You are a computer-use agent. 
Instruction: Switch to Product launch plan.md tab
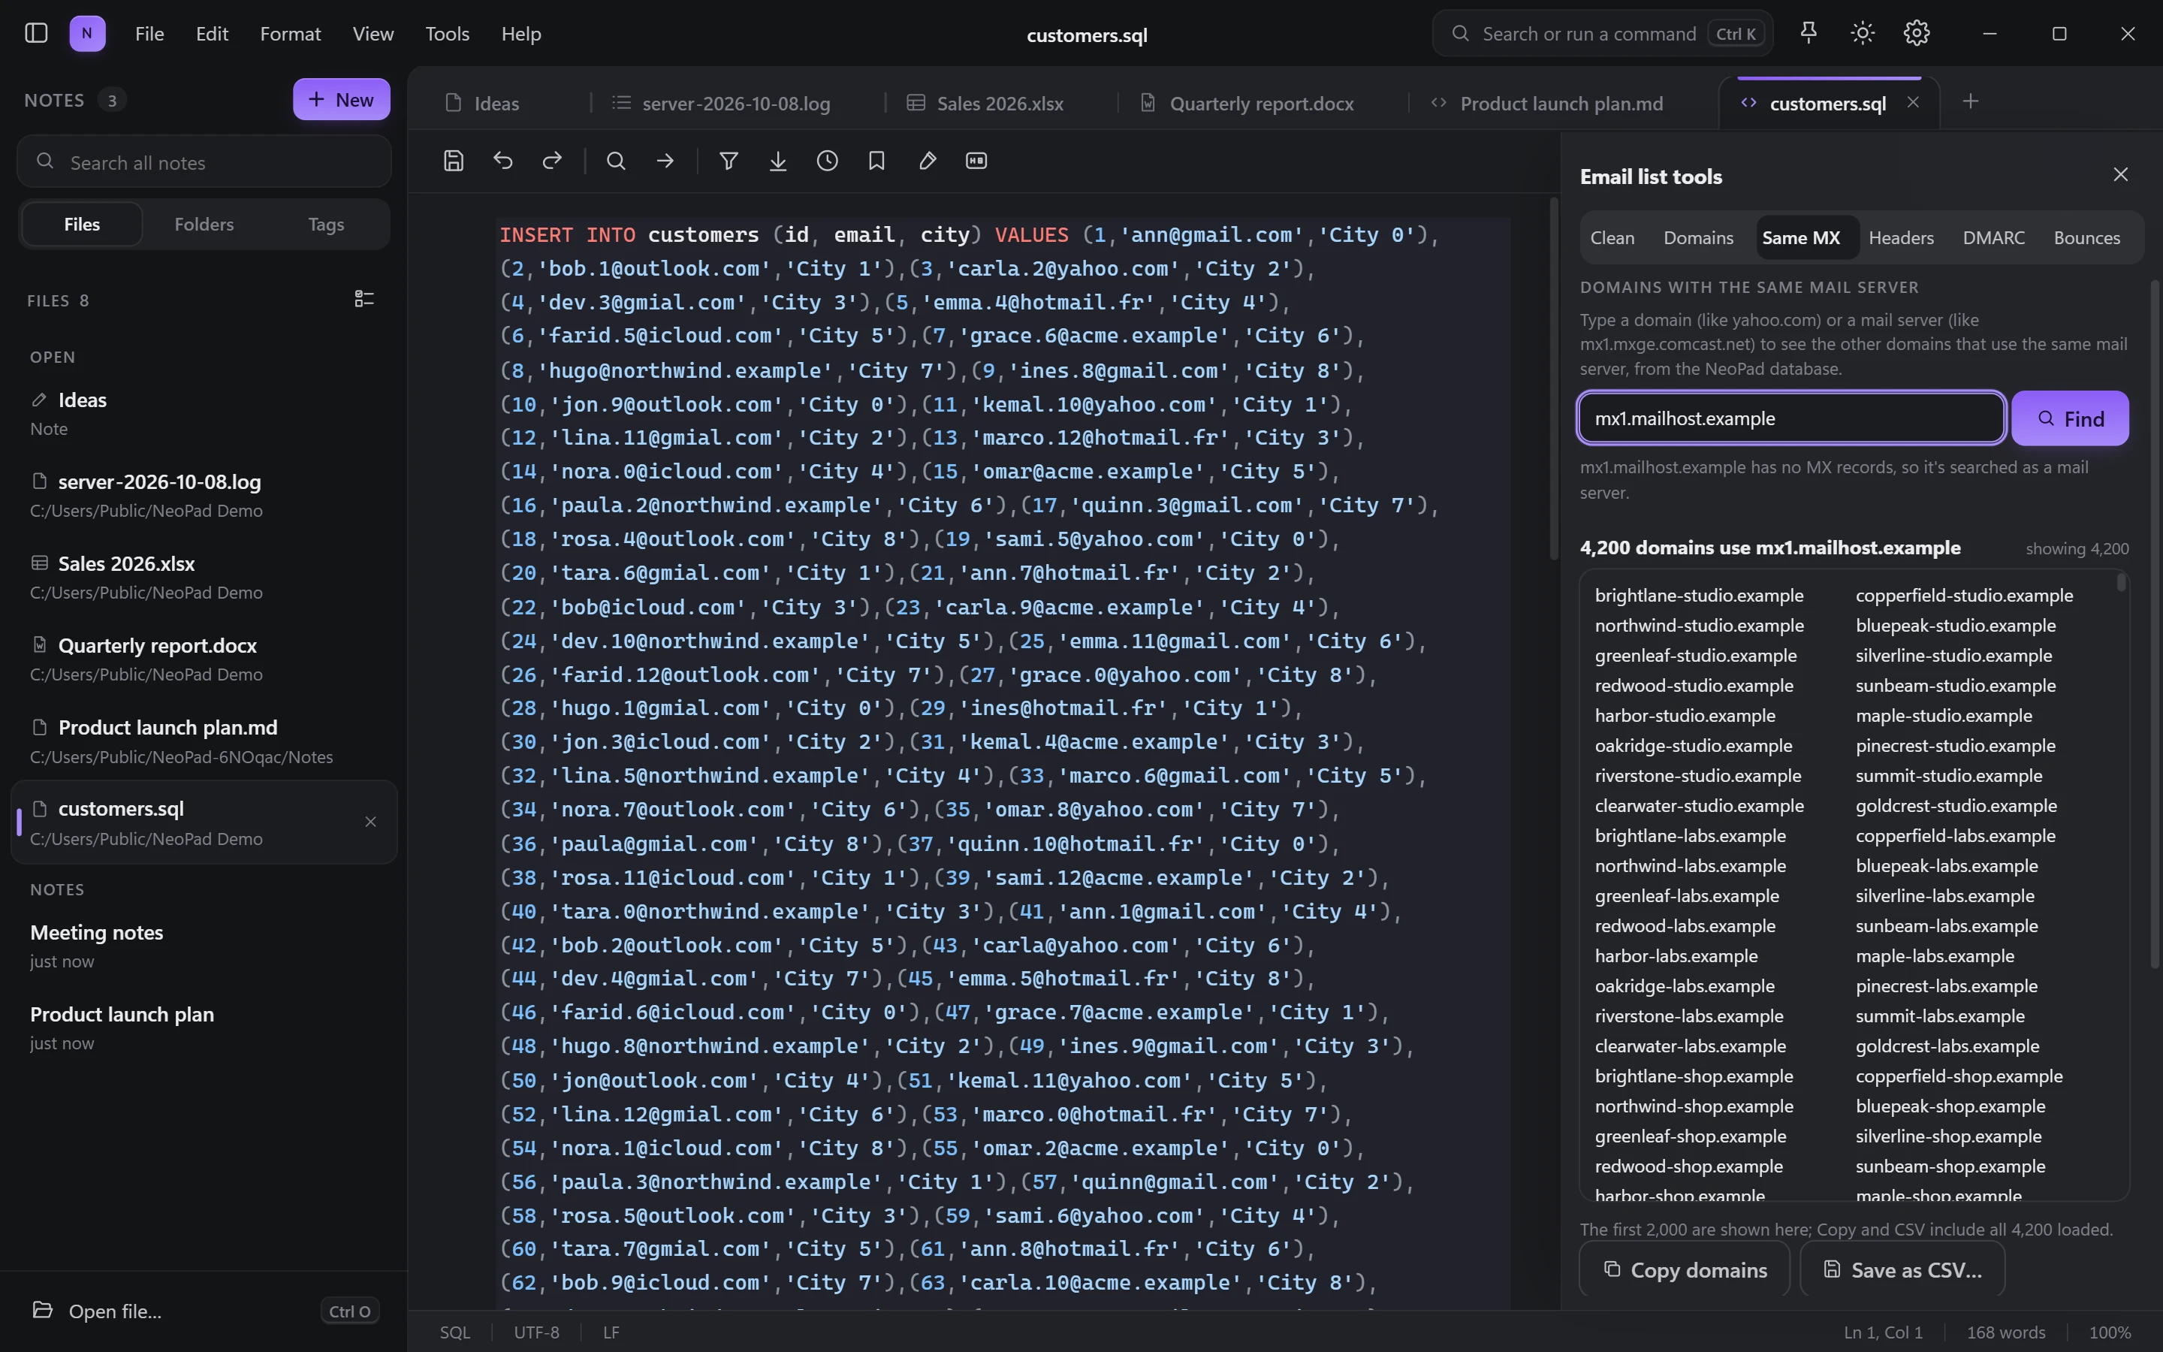point(1547,104)
